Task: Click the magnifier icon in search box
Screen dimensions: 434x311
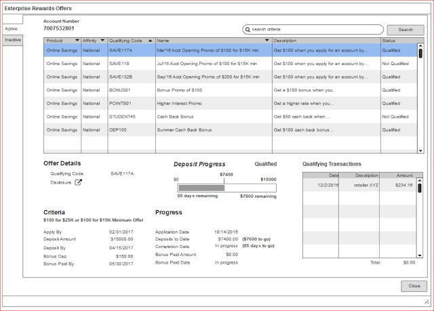Action: pos(248,30)
